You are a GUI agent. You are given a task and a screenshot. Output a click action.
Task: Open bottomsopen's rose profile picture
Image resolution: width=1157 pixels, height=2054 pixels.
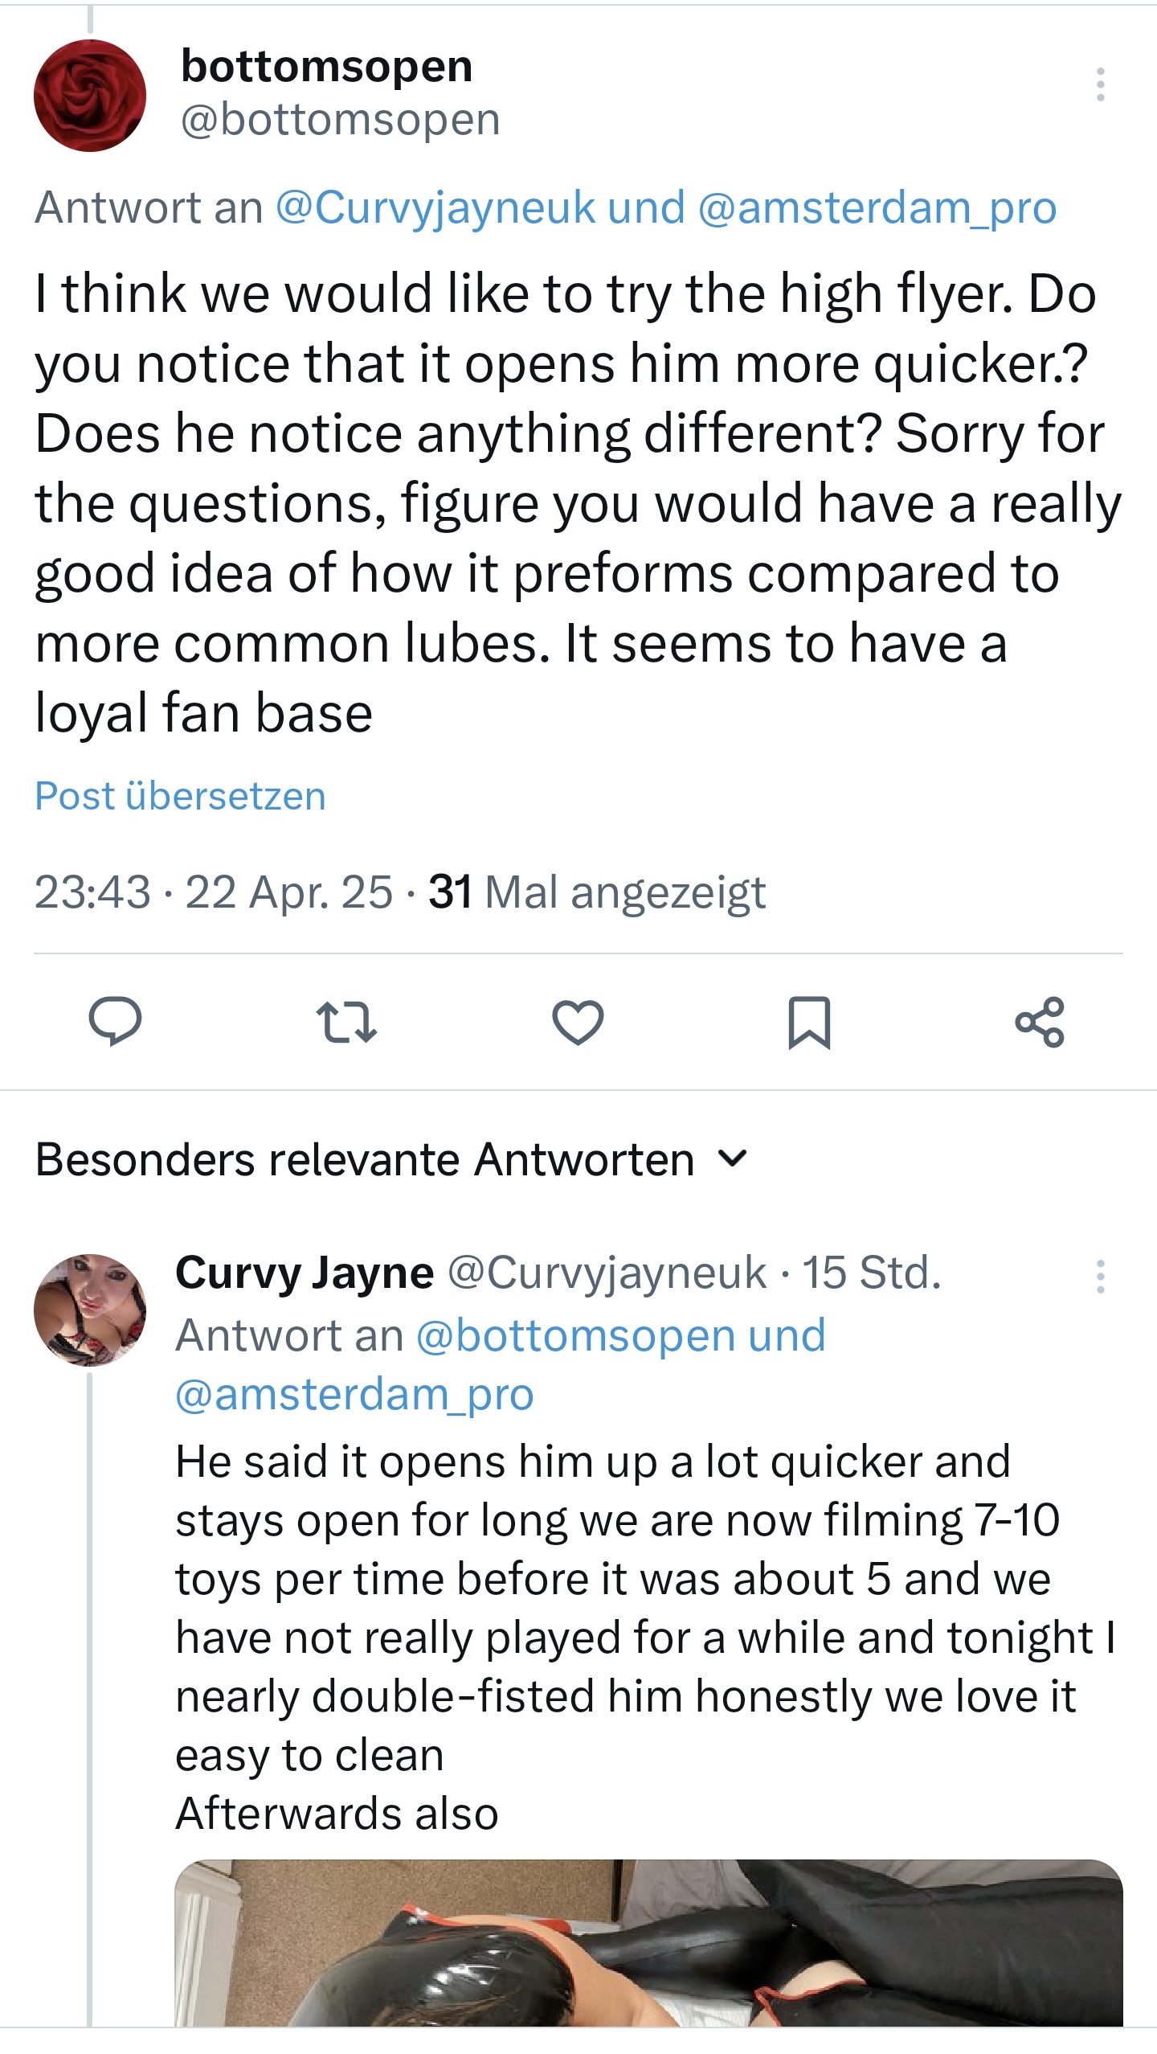[90, 96]
